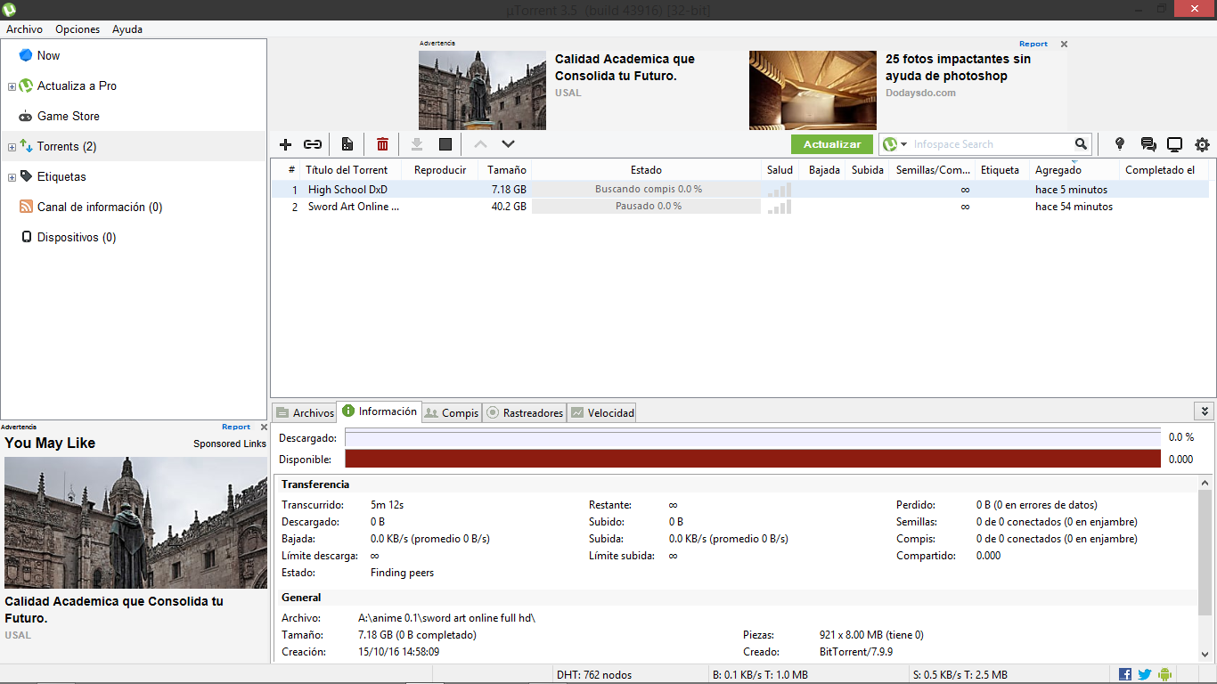Click the Create New Torrent file icon
This screenshot has width=1217, height=684.
coord(347,144)
